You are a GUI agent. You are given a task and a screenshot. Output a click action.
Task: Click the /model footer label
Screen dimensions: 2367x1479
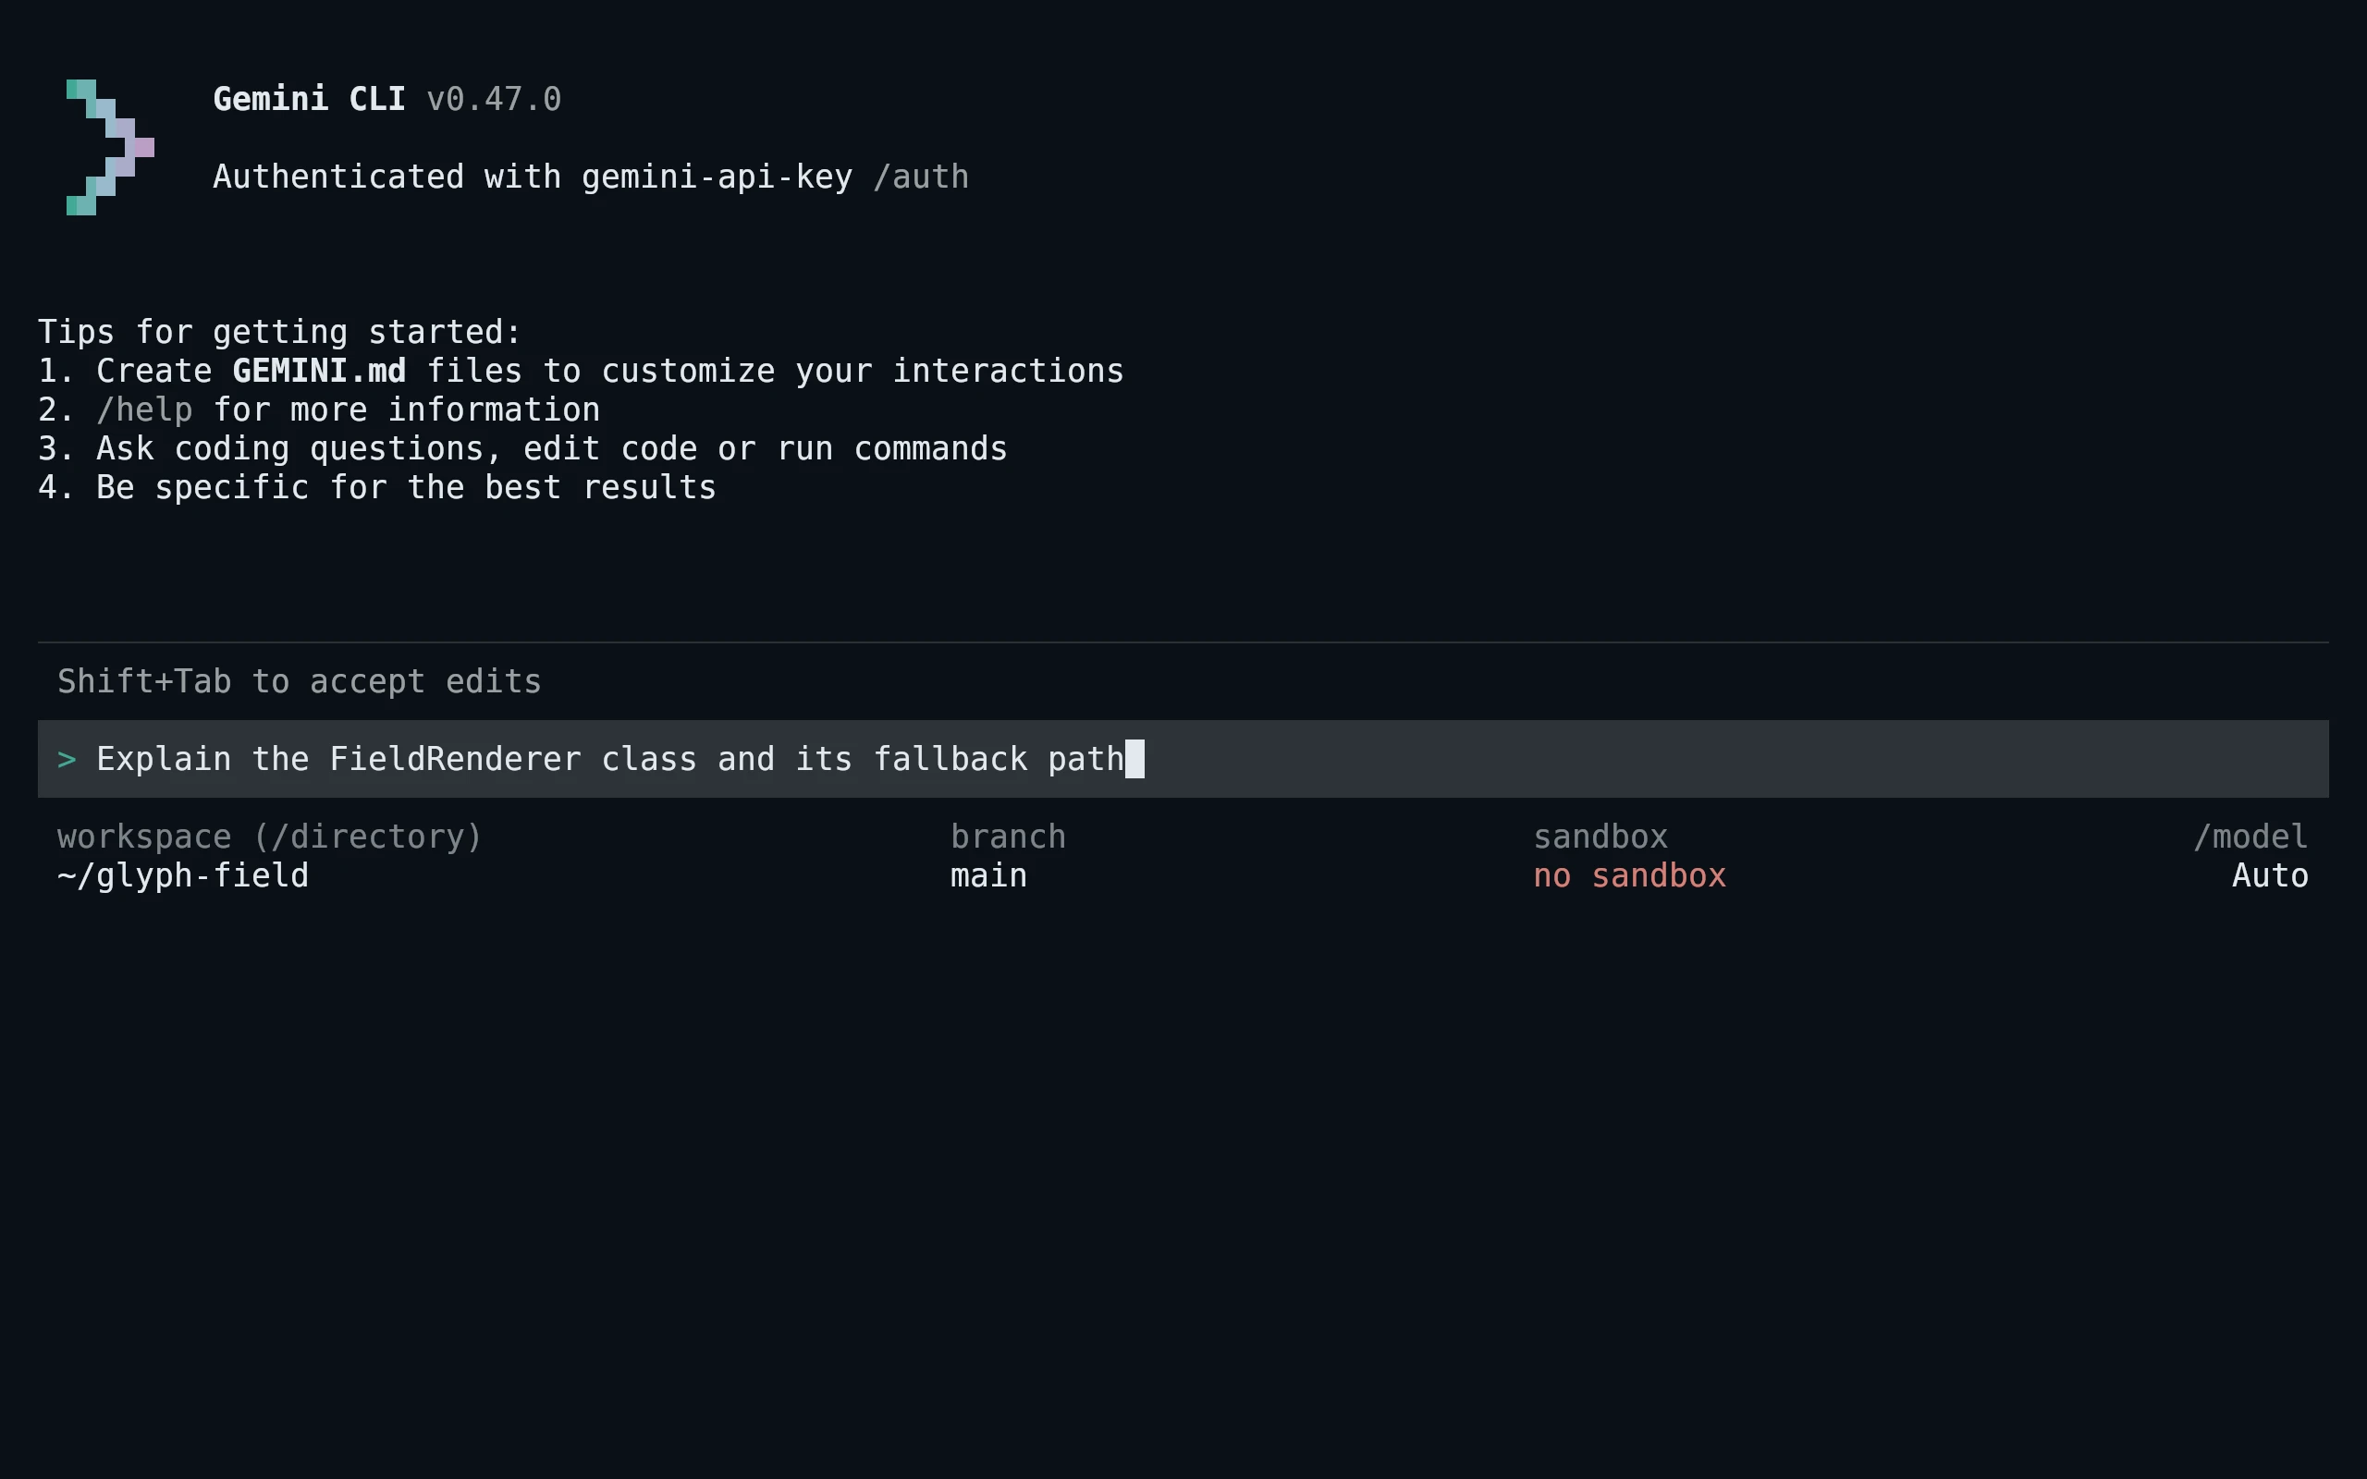tap(2250, 837)
